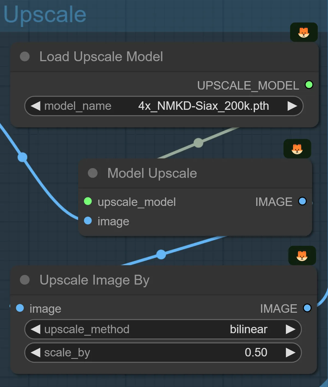Select the Upscale group title
The image size is (328, 387).
(45, 14)
